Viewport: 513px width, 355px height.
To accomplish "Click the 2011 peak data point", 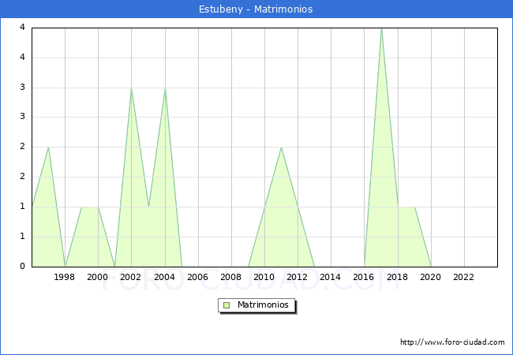I will click(x=282, y=148).
